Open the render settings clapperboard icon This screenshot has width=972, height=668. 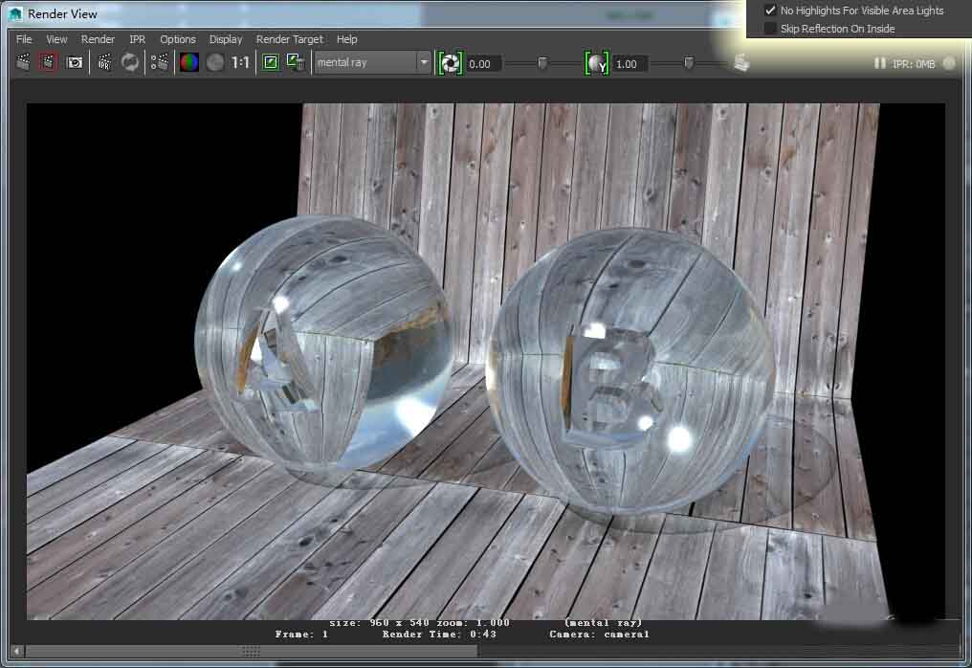(x=160, y=62)
